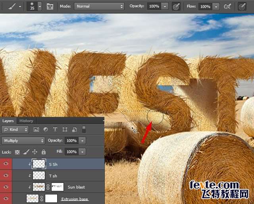This screenshot has height=204, width=254.
Task: Click the layer Opacity field in Layers panel
Action: coord(71,140)
